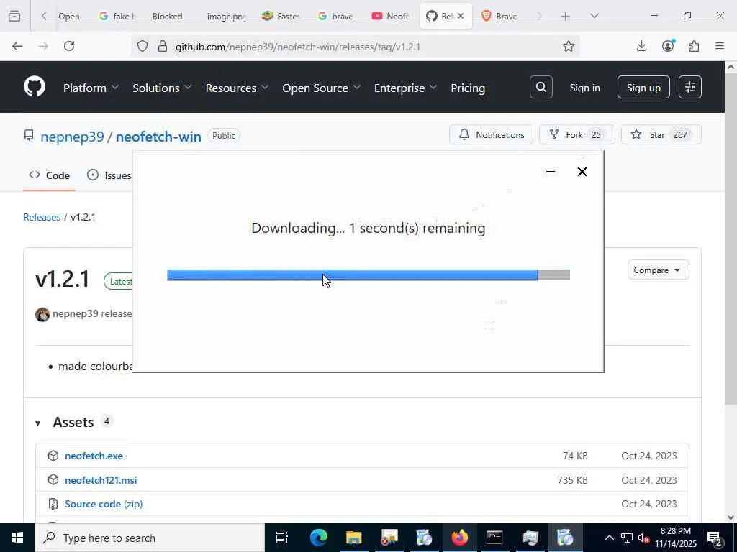Viewport: 737px width, 552px height.
Task: Open GitHub appearance settings icon
Action: pyautogui.click(x=690, y=87)
